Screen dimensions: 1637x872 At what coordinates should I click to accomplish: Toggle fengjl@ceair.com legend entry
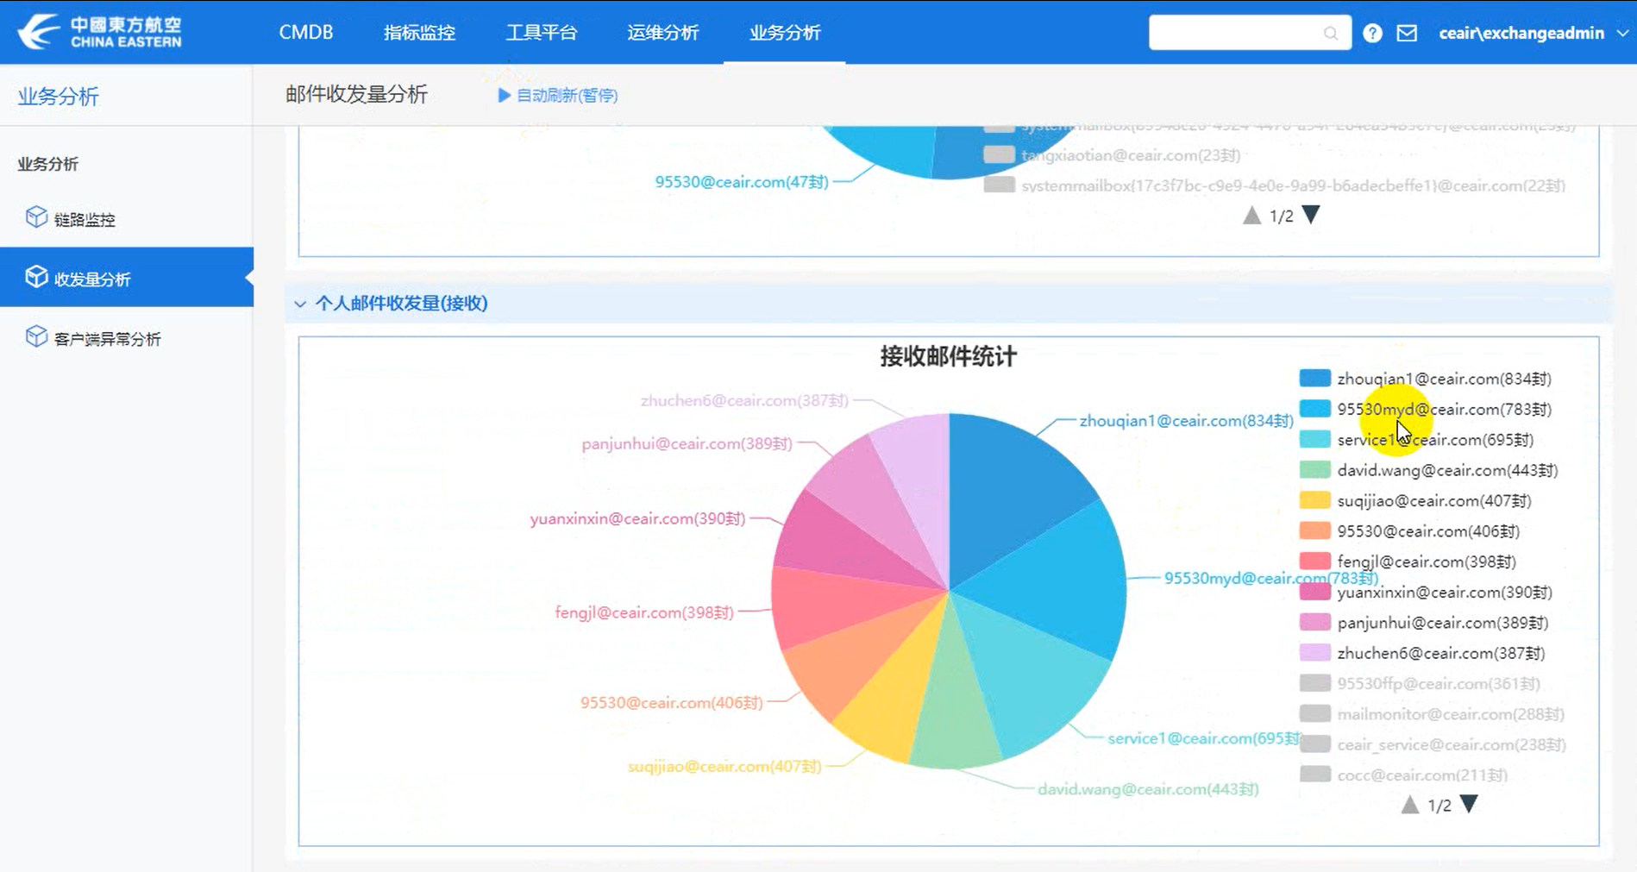tap(1408, 561)
